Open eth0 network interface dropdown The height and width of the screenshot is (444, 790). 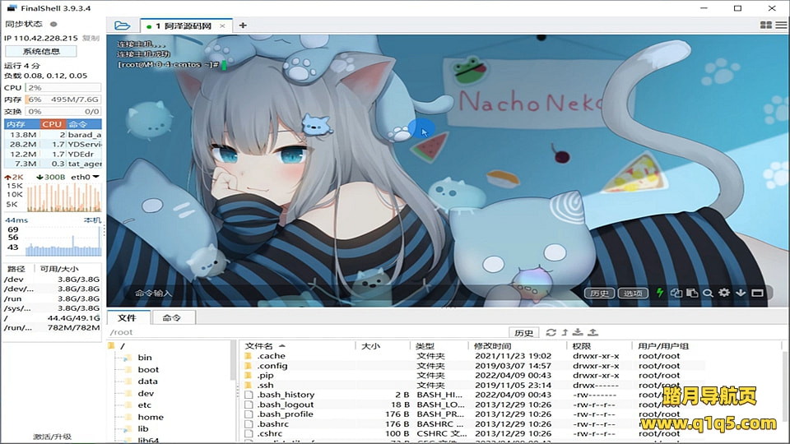pos(95,177)
